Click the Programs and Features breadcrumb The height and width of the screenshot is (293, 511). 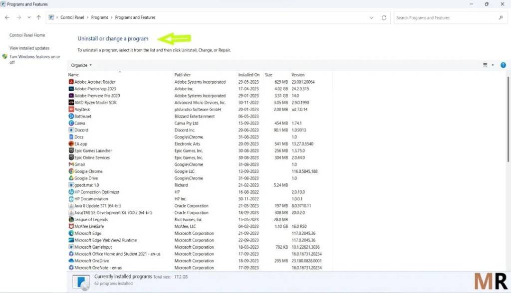click(x=135, y=17)
